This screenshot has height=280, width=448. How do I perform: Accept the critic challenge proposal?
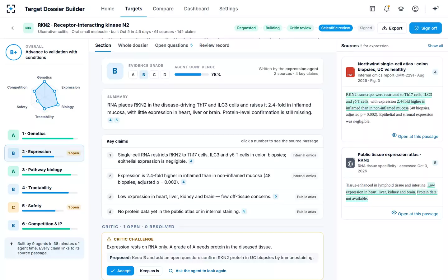point(120,271)
